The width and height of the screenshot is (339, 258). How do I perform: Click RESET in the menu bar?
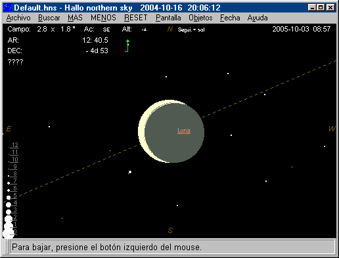[x=136, y=18]
